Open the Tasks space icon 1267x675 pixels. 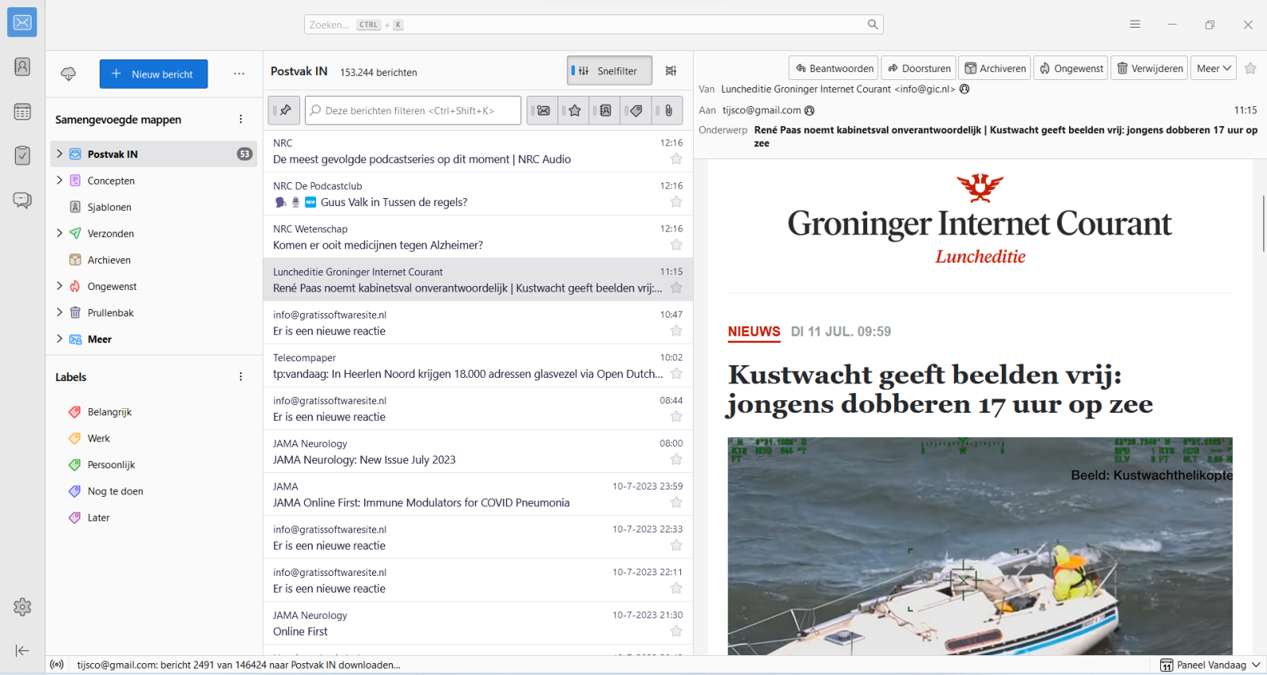point(22,155)
